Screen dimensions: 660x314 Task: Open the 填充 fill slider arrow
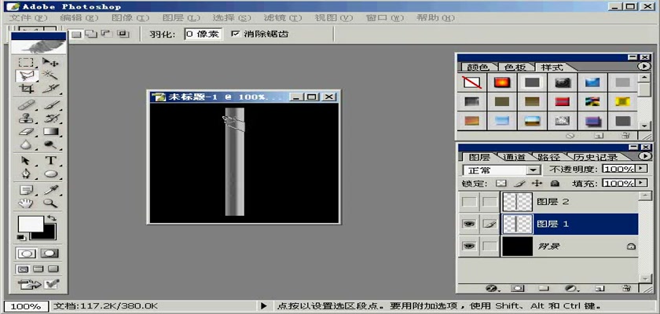[641, 183]
